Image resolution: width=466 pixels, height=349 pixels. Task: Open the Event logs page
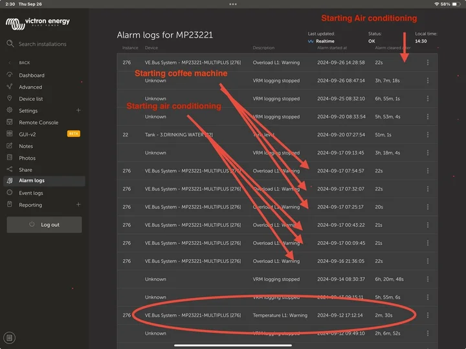[31, 193]
